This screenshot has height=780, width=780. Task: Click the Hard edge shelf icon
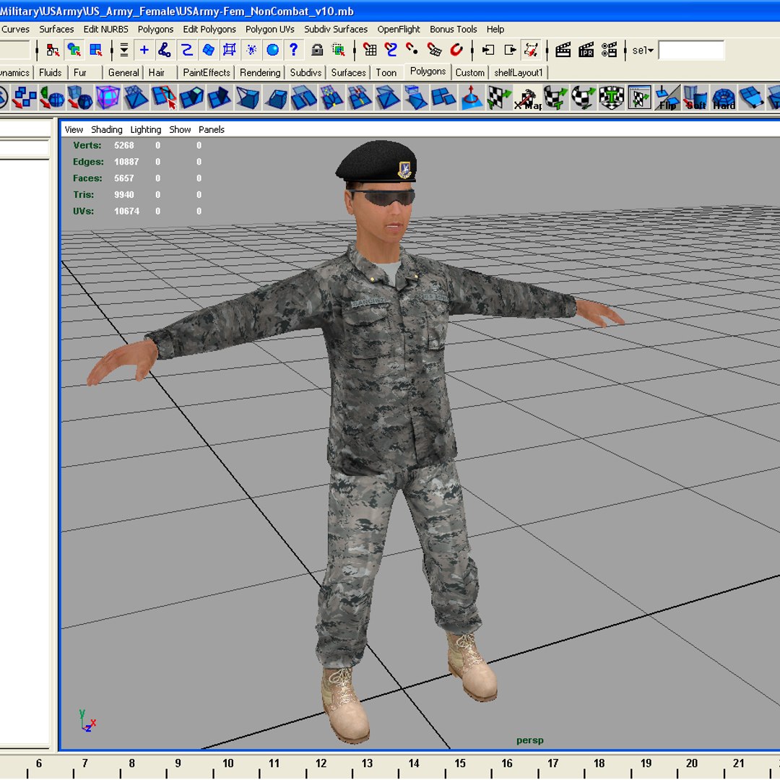(x=723, y=97)
